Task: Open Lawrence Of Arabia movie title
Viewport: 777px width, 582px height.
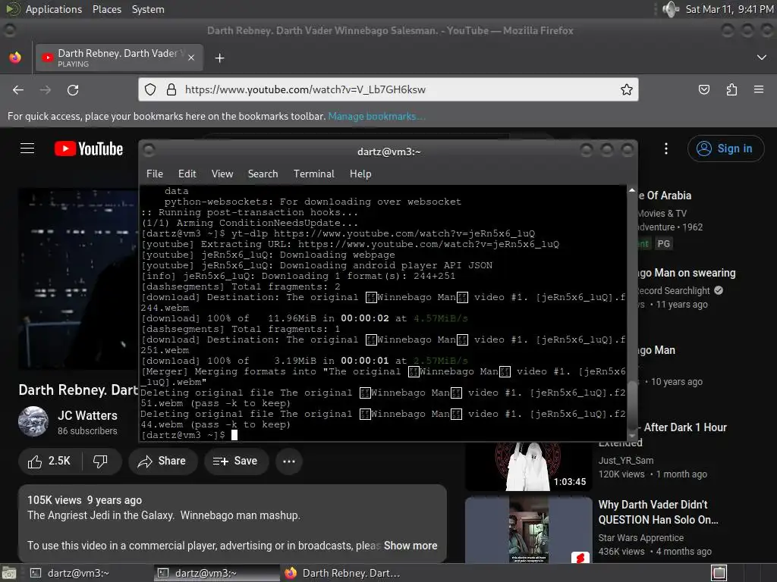Action: click(x=665, y=196)
